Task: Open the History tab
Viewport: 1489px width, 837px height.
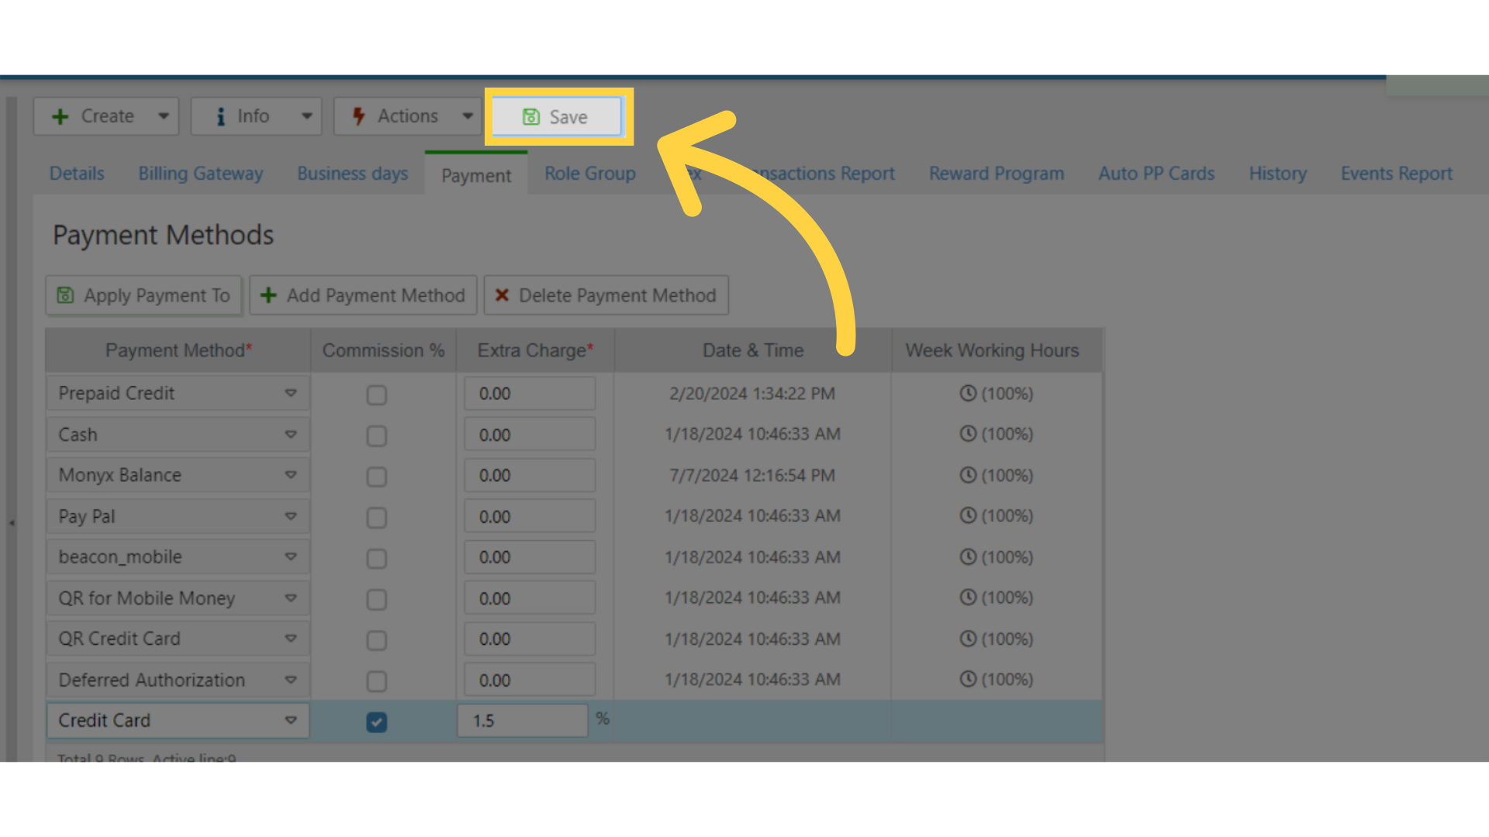Action: click(x=1277, y=174)
